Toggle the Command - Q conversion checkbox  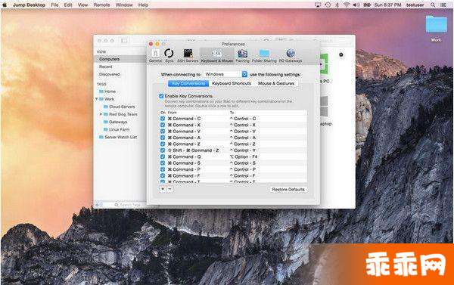pyautogui.click(x=163, y=156)
